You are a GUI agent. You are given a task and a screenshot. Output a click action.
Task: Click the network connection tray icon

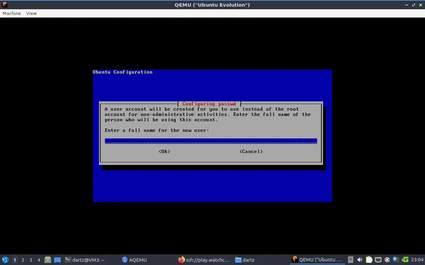(378, 260)
